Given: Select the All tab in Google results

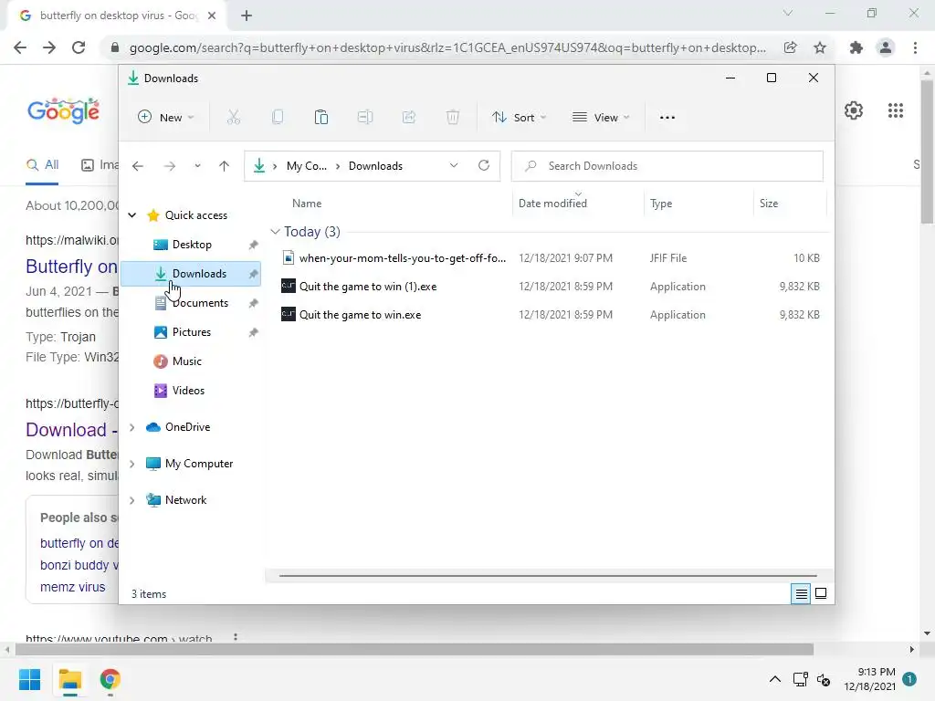Looking at the screenshot, I should pos(42,165).
